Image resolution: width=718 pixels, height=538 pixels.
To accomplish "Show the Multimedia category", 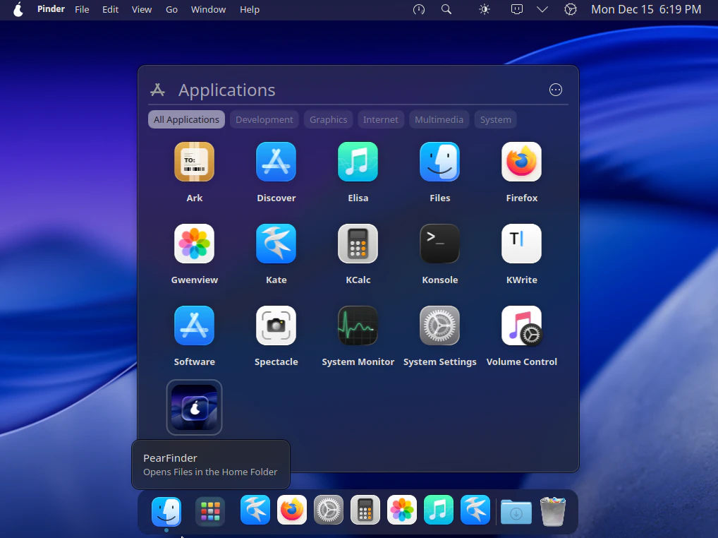I will point(439,119).
